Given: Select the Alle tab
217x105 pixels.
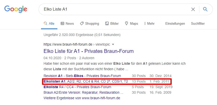Looking at the screenshot, I should [x=49, y=23].
